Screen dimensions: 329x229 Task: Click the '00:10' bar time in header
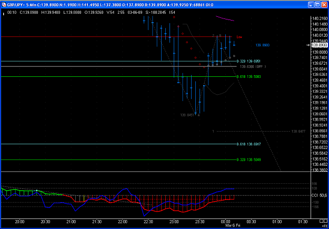[12, 13]
